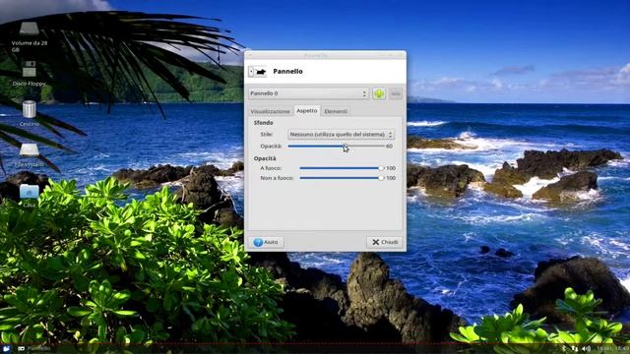Screen dimensions: 630x354
Task: Click the Pannello window button in taskbar
Action: coord(34,348)
